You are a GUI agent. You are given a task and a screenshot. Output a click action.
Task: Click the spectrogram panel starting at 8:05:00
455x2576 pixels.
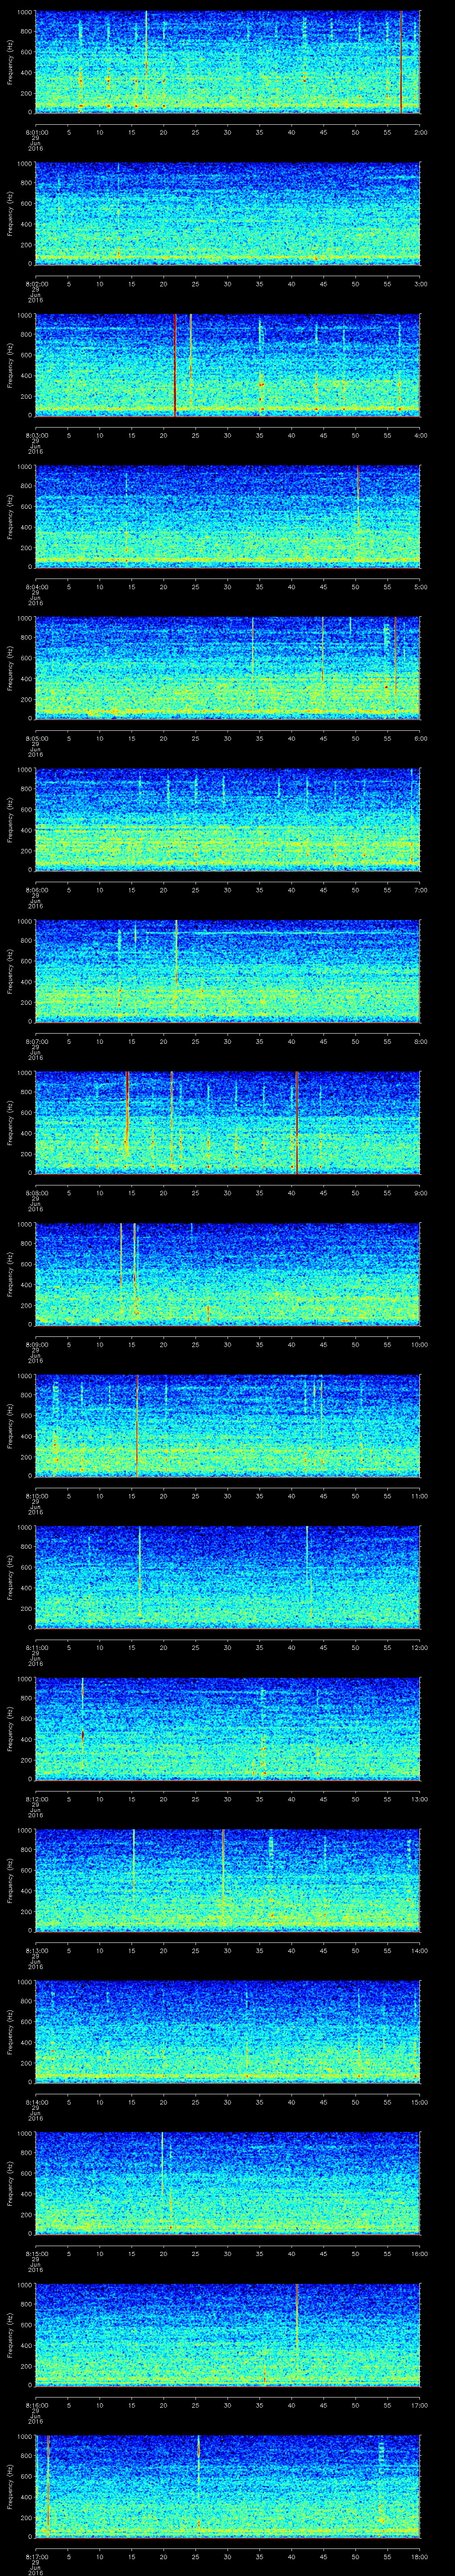(228, 668)
